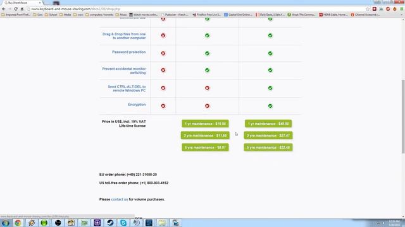Click the page vertical scrollbar thumb
The height and width of the screenshot is (227, 405).
coord(403,117)
